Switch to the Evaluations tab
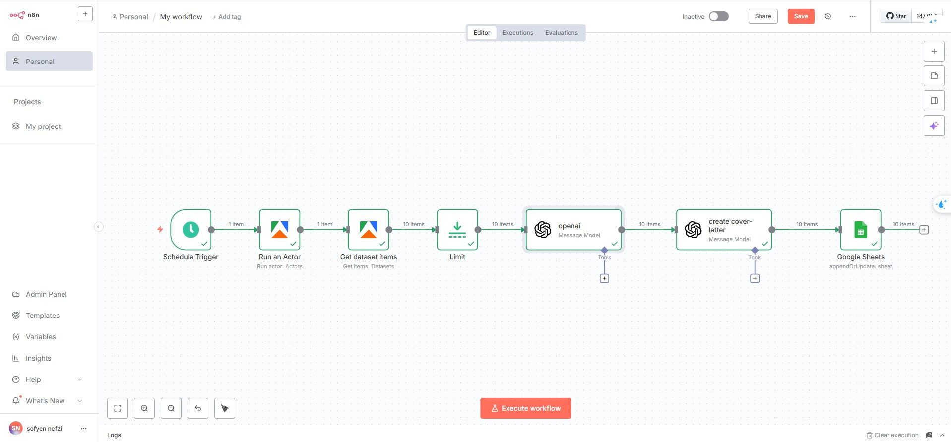The height and width of the screenshot is (442, 951). point(562,33)
